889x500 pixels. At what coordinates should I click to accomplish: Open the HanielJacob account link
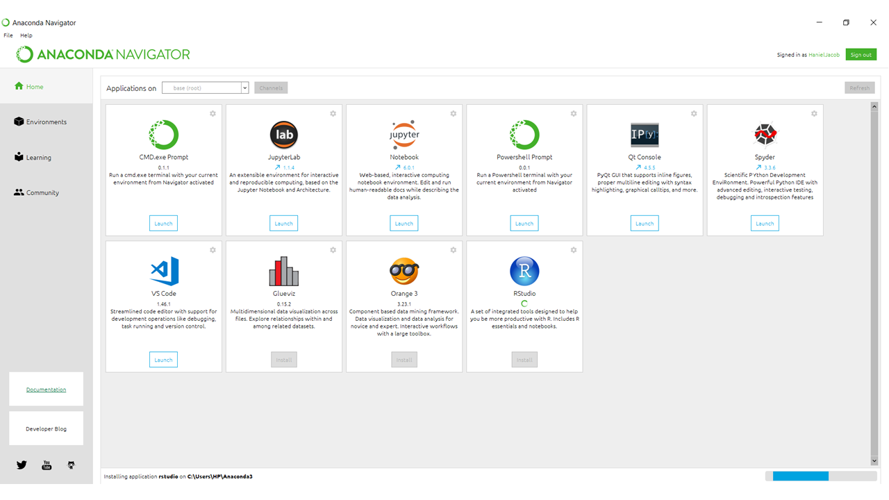[x=824, y=55]
